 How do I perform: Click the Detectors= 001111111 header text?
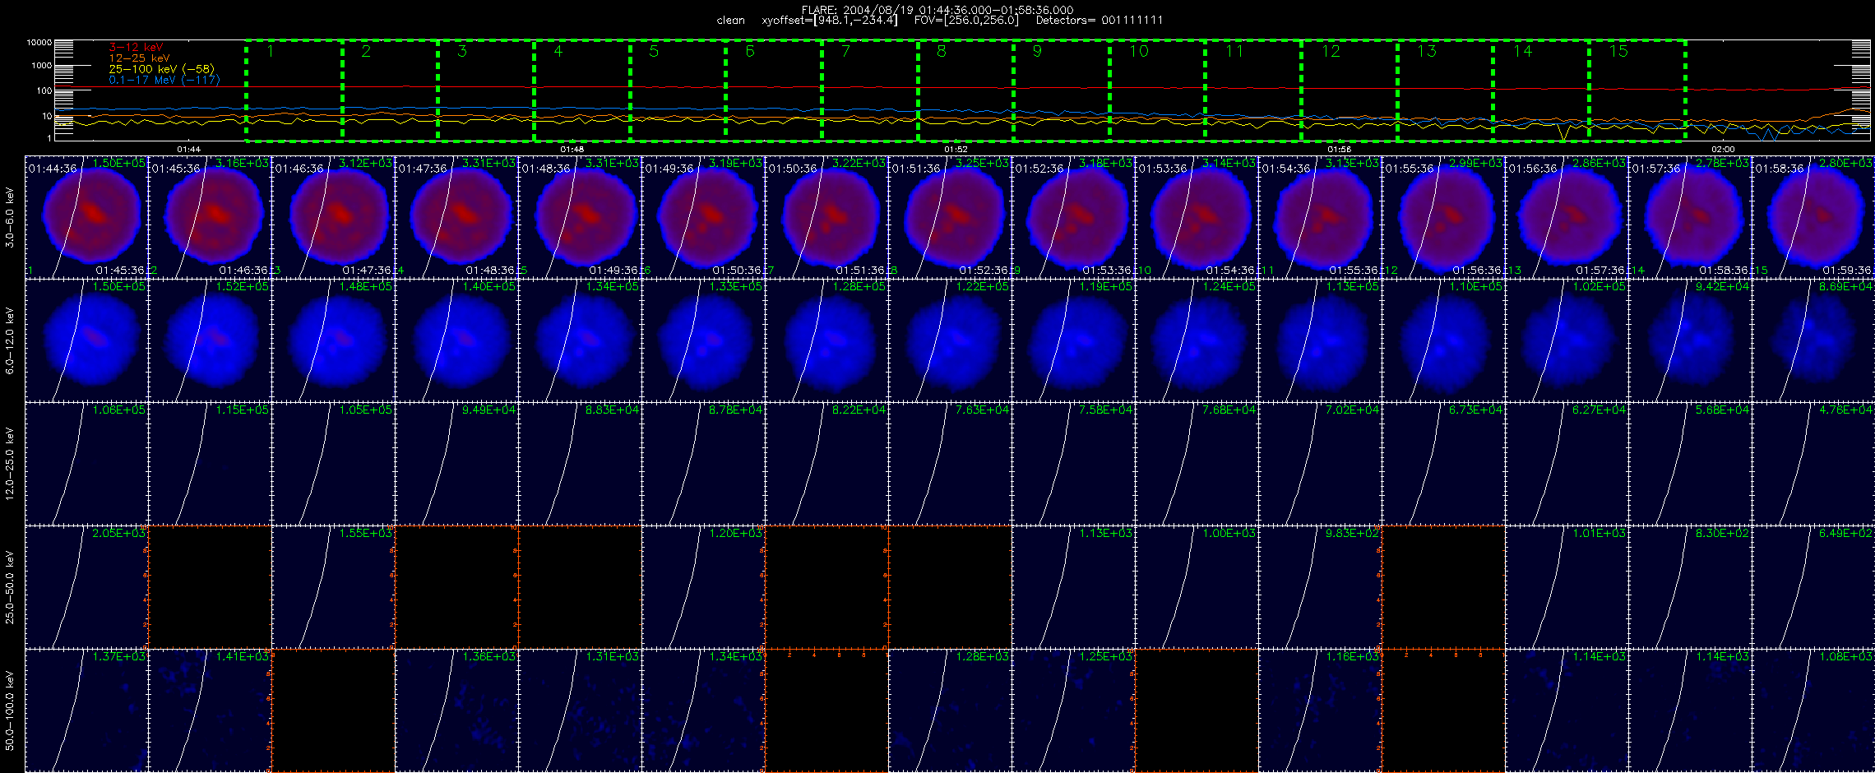1100,20
